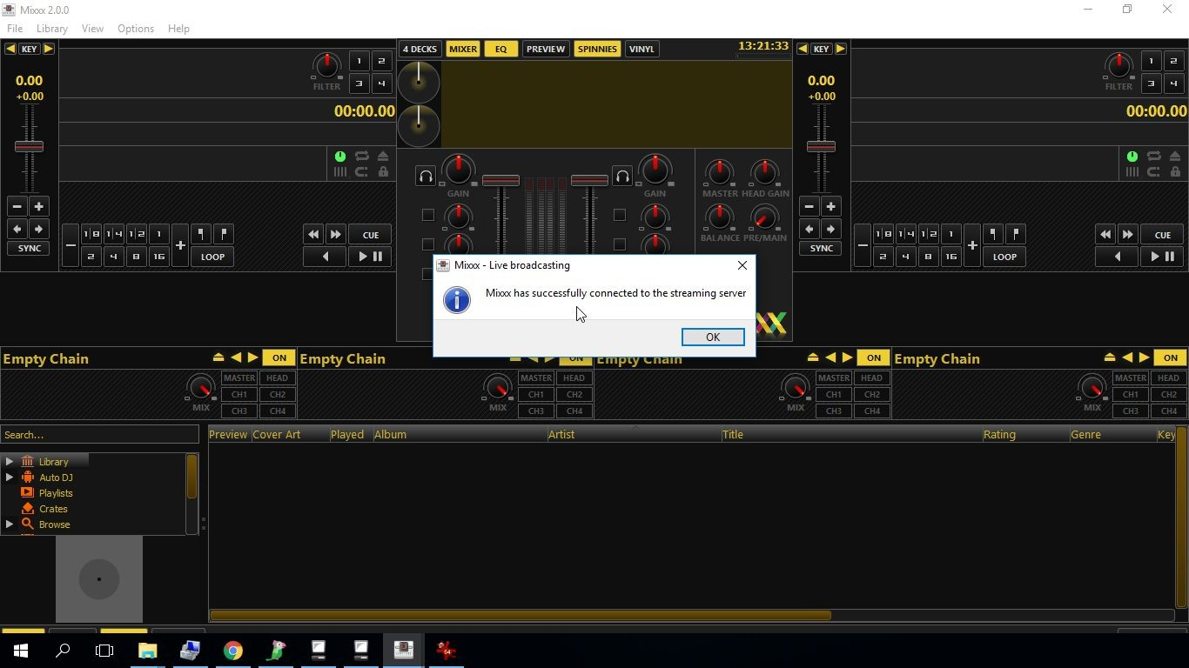Toggle left deck headphone cue button
Screen dimensions: 1189x668
point(426,177)
